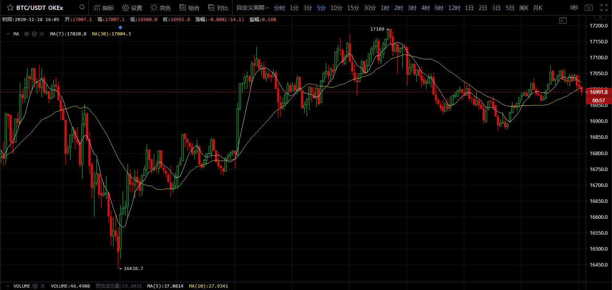
Task: Open VOLUME indicator settings hexagon
Action: pyautogui.click(x=35, y=286)
